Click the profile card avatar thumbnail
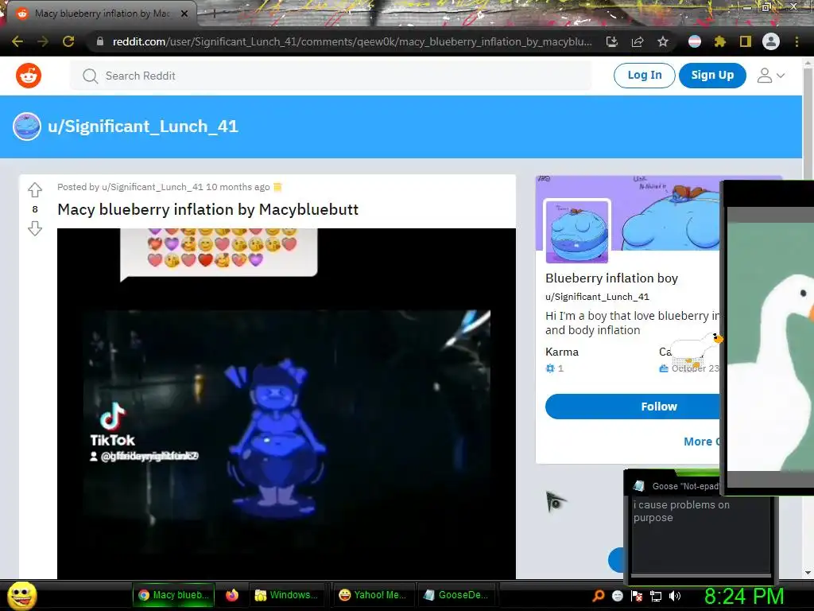Screen dimensions: 814x611 pos(577,232)
